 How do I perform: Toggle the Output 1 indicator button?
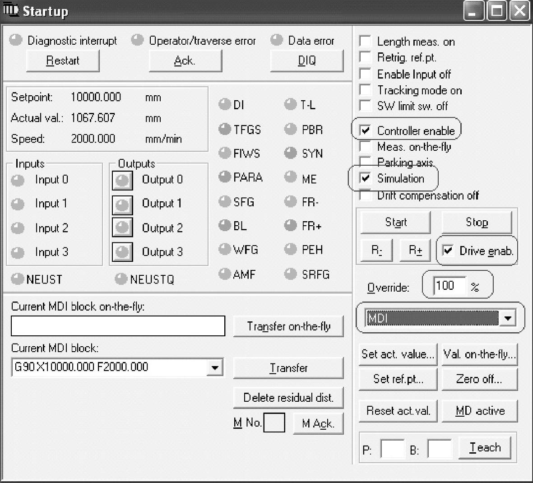[x=122, y=205]
